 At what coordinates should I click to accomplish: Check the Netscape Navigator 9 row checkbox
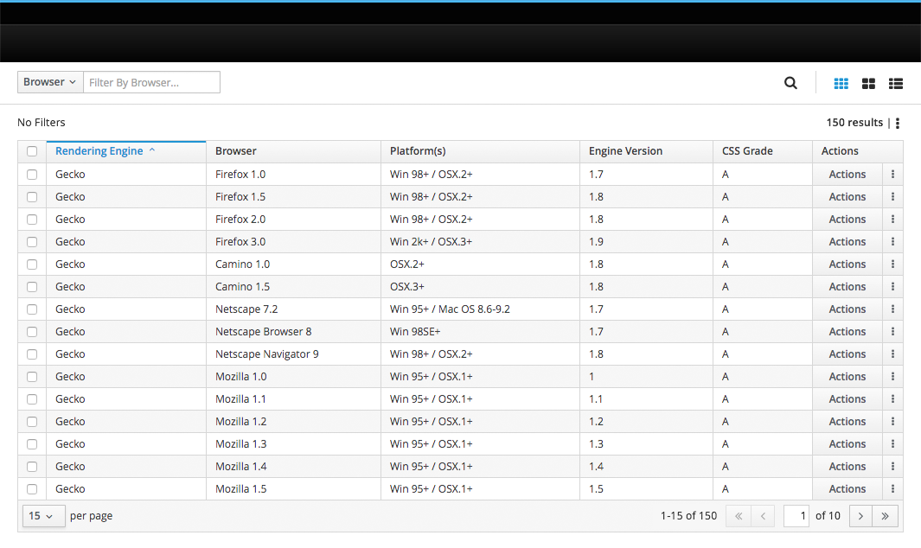[32, 354]
